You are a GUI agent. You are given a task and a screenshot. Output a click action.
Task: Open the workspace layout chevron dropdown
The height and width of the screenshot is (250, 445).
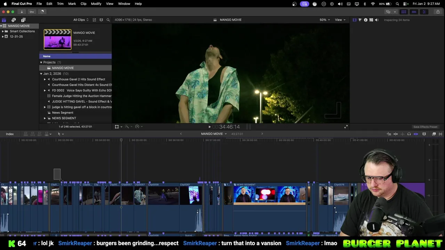pos(395,12)
